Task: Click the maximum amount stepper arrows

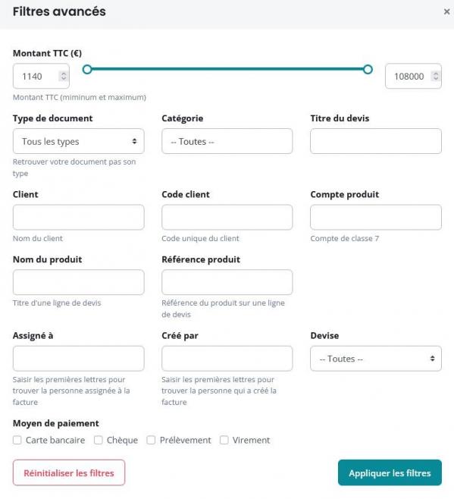Action: [x=436, y=76]
